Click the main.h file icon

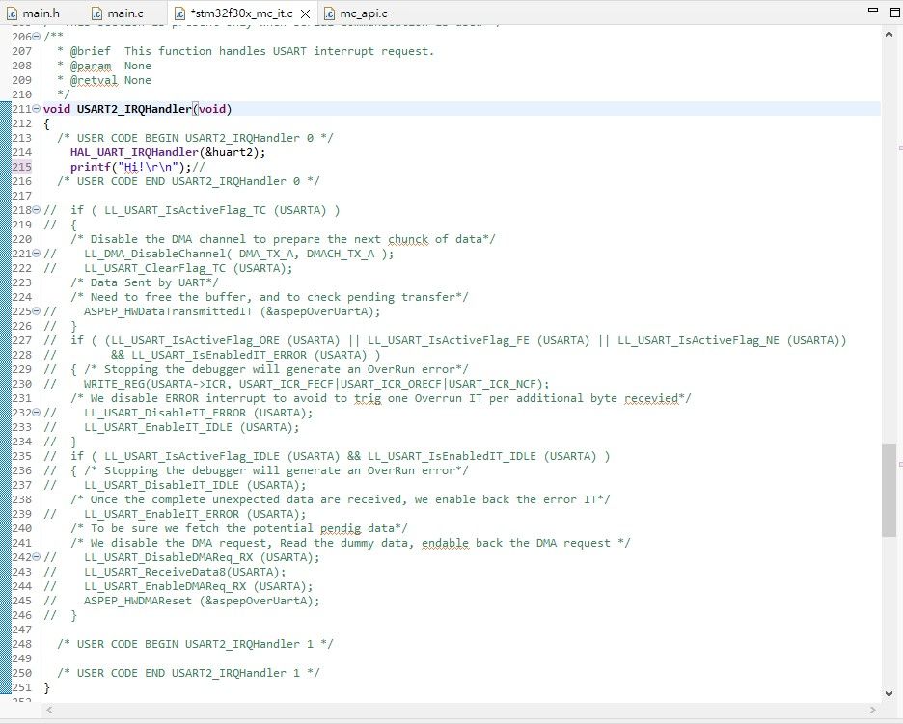tap(13, 13)
